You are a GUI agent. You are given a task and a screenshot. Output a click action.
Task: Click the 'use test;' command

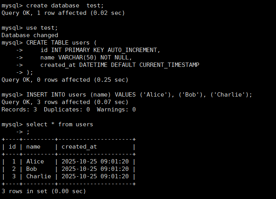(x=42, y=28)
